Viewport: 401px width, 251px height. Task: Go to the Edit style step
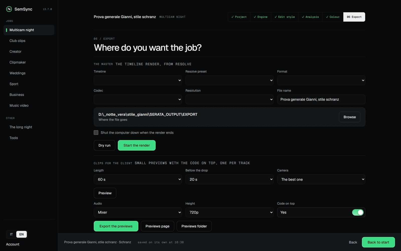285,17
